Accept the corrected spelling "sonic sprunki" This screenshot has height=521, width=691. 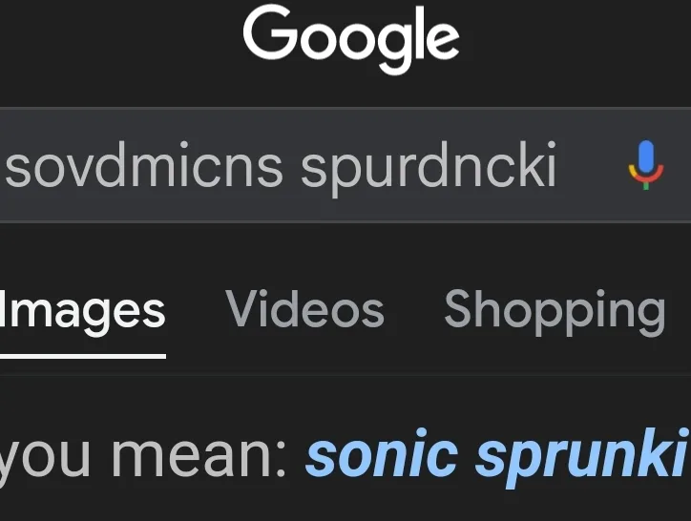click(498, 456)
